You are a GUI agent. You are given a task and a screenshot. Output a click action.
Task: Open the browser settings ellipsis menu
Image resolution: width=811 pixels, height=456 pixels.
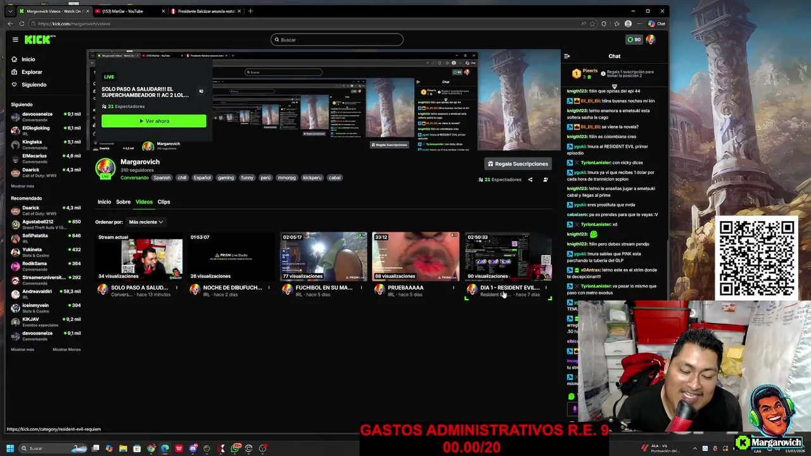pyautogui.click(x=639, y=24)
